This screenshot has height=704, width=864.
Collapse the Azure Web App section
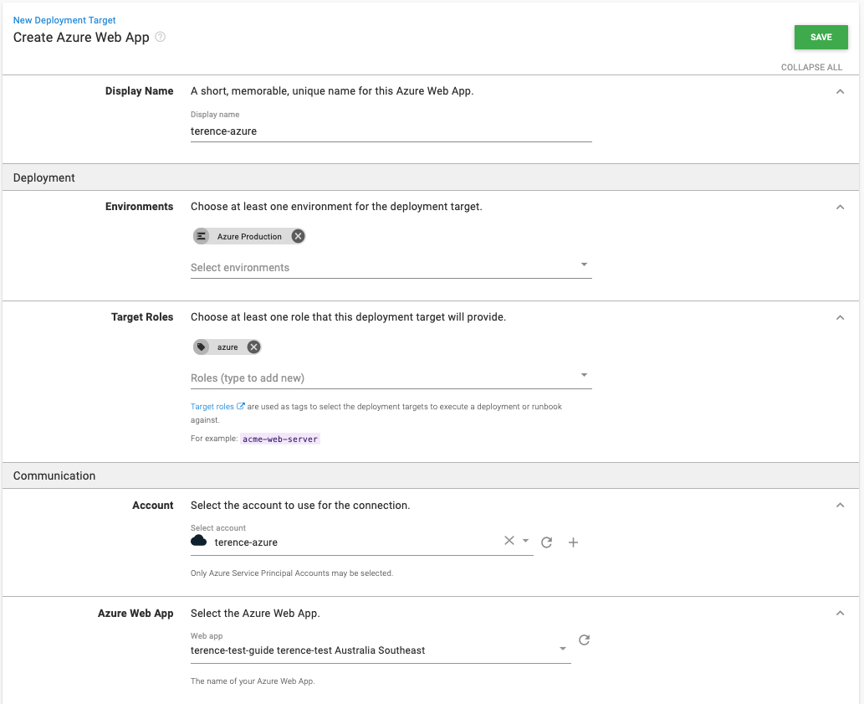(x=840, y=613)
